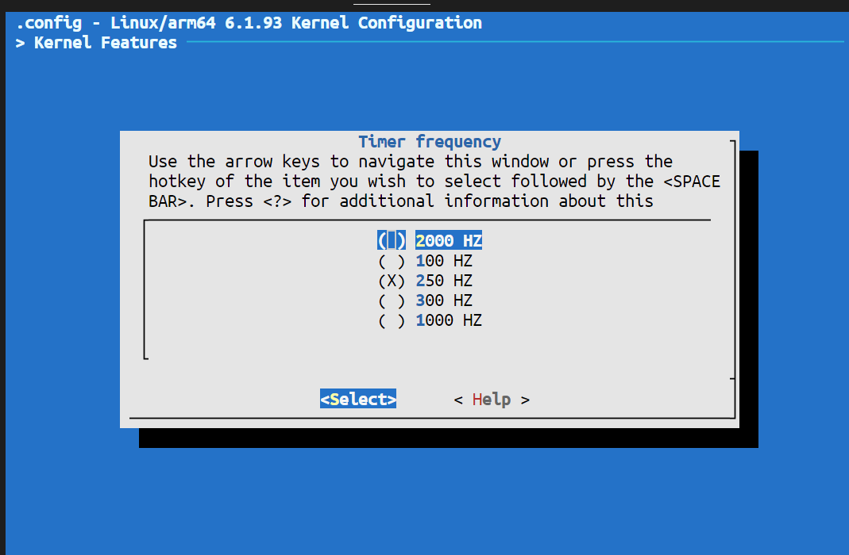Select the 1000 HZ radio button
The width and height of the screenshot is (849, 555).
pyautogui.click(x=392, y=320)
